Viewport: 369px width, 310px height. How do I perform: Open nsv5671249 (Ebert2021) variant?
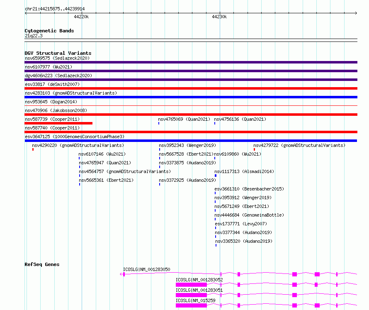tap(242, 206)
